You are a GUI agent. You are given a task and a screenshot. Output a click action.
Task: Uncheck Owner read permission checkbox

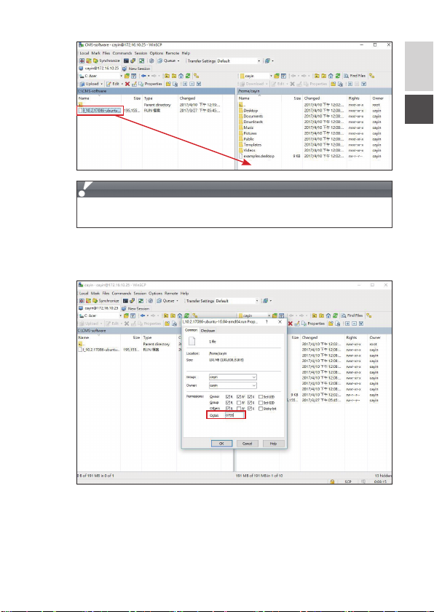tap(228, 397)
